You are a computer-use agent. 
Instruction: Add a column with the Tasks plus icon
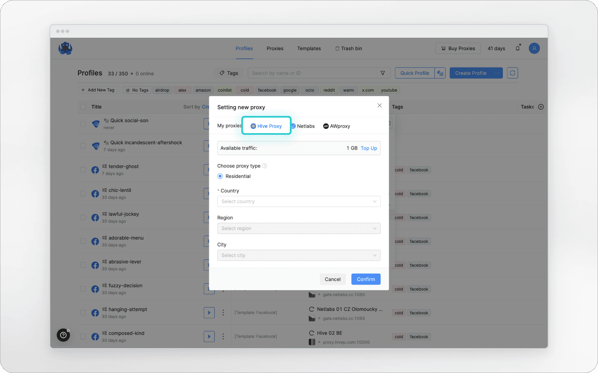point(541,107)
